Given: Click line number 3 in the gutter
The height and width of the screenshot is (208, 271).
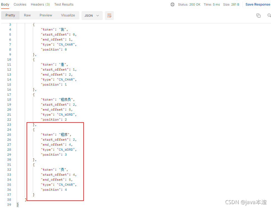Looking at the screenshot, I should click(10, 24).
